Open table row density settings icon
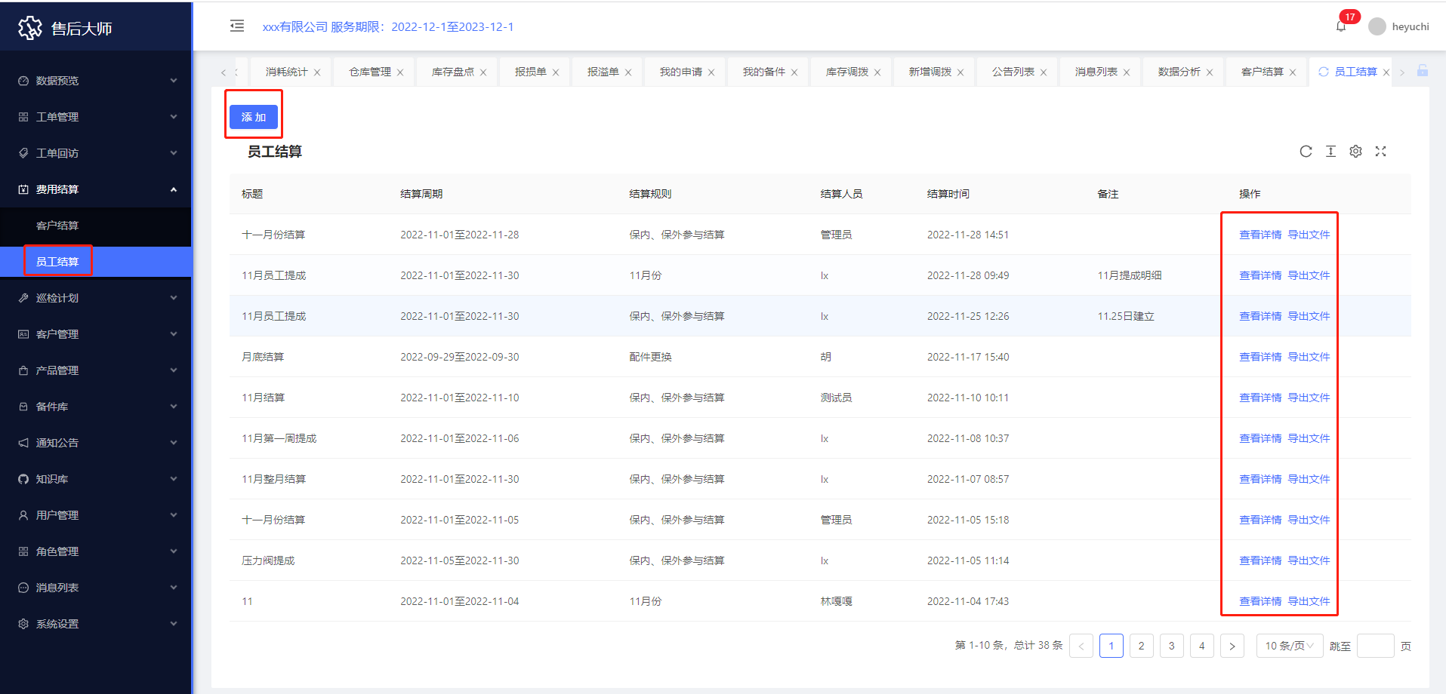 pyautogui.click(x=1330, y=152)
